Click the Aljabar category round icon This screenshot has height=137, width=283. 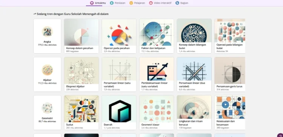pyautogui.click(x=47, y=70)
